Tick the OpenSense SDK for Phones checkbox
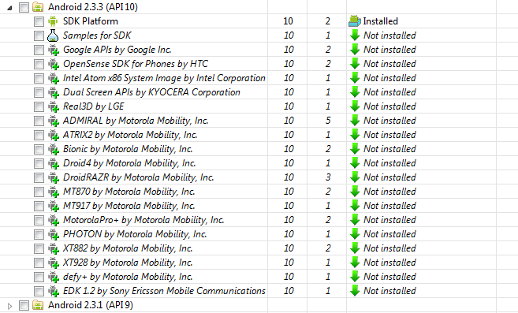 pos(39,64)
